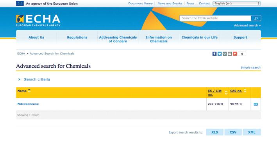
Task: Open Nitrobenzene brief profile icon
Action: click(x=256, y=104)
